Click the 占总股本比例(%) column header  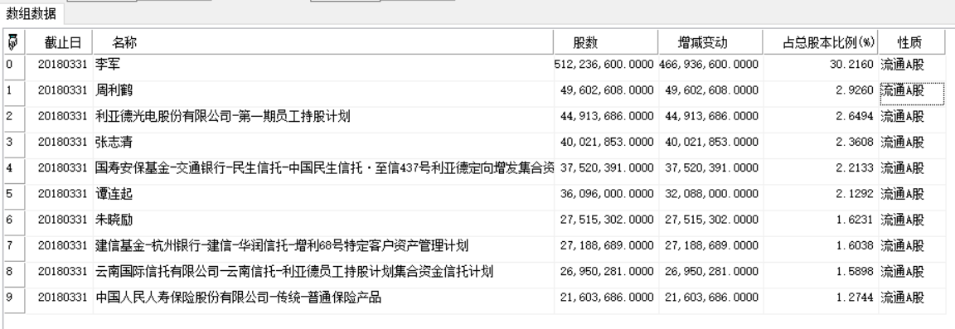(821, 42)
